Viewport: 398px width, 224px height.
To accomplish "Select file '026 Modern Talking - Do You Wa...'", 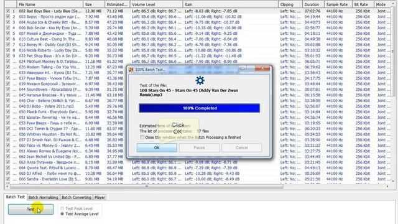I will click(50, 67).
